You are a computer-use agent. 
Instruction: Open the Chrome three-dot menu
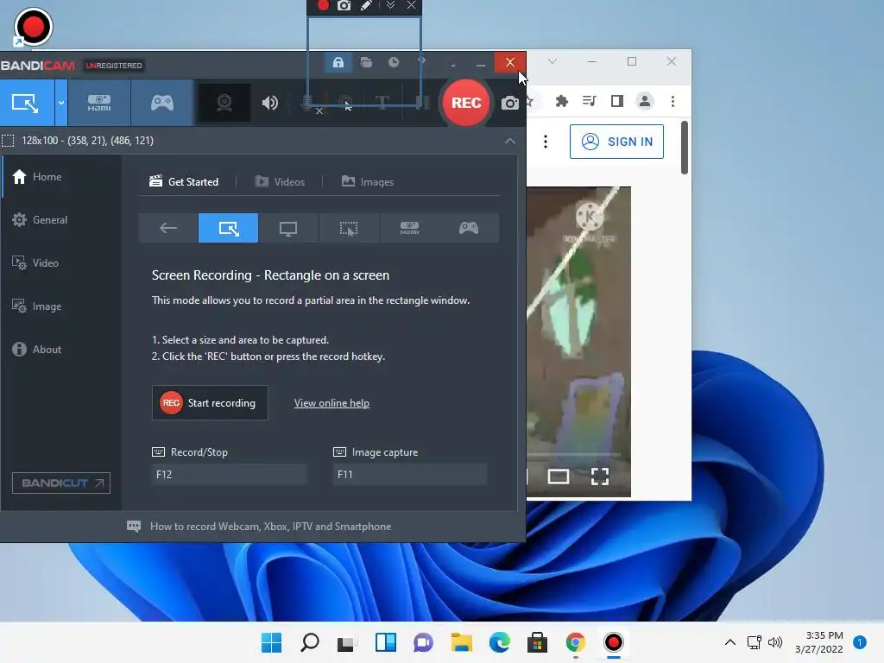click(672, 101)
